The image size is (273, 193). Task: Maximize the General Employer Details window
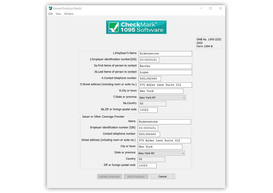tap(210, 8)
